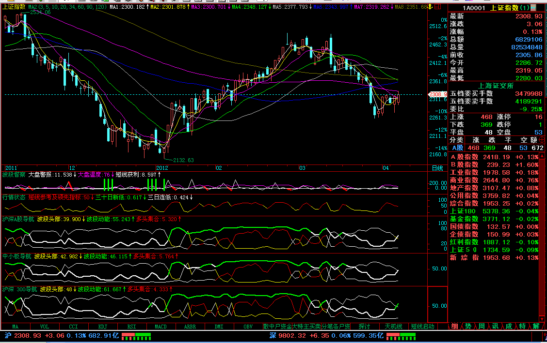Switch to the ARBR indicator tab
Viewport: 547px width, 343px height.
point(190,327)
